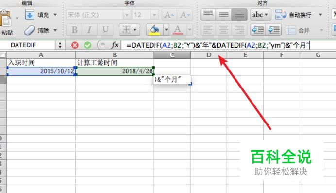
Task: Set vertical alignment to middle
Action: [223, 15]
